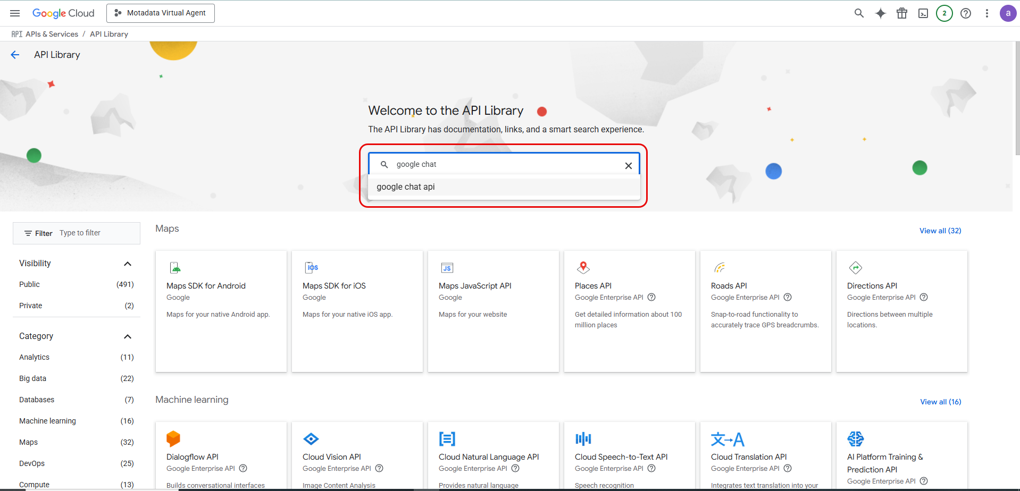Select the Private visibility filter
1020x491 pixels.
click(x=30, y=305)
